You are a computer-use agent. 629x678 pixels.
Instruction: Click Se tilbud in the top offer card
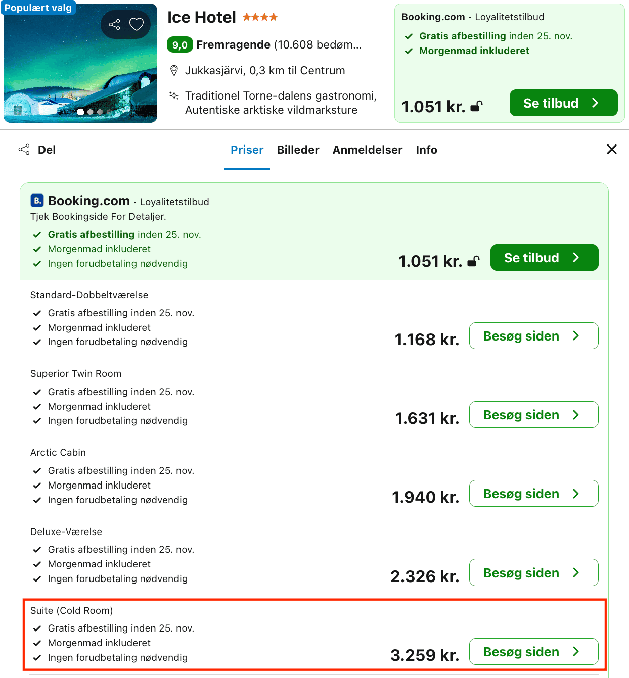click(564, 103)
